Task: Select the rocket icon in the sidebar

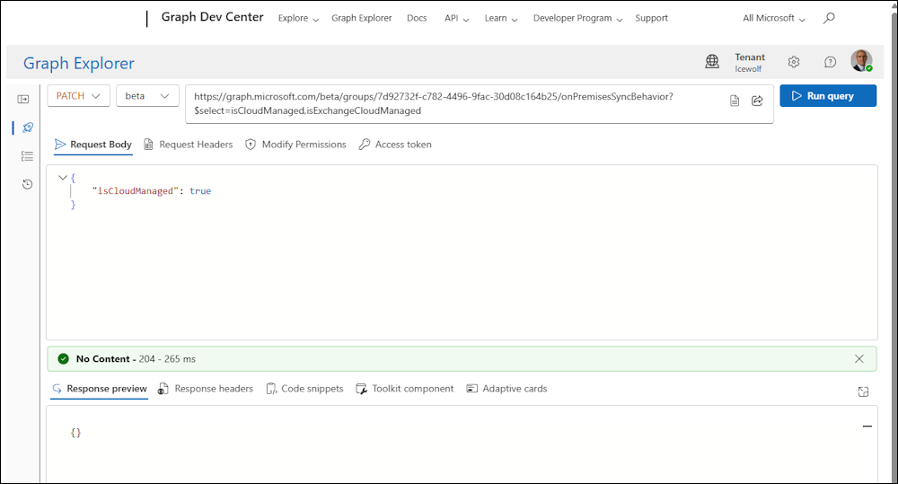Action: pyautogui.click(x=27, y=128)
